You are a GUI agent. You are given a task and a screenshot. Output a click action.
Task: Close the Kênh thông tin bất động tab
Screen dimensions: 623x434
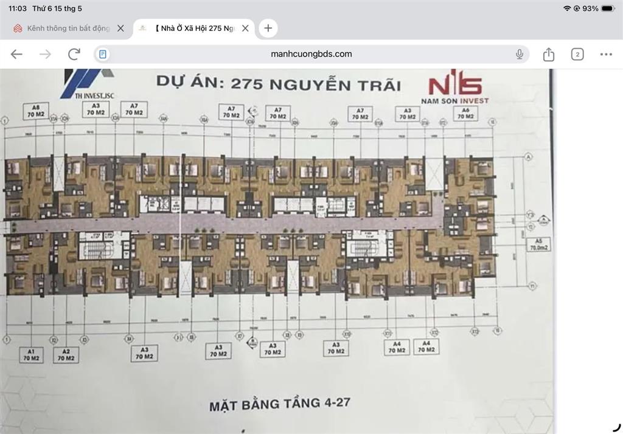tap(121, 28)
